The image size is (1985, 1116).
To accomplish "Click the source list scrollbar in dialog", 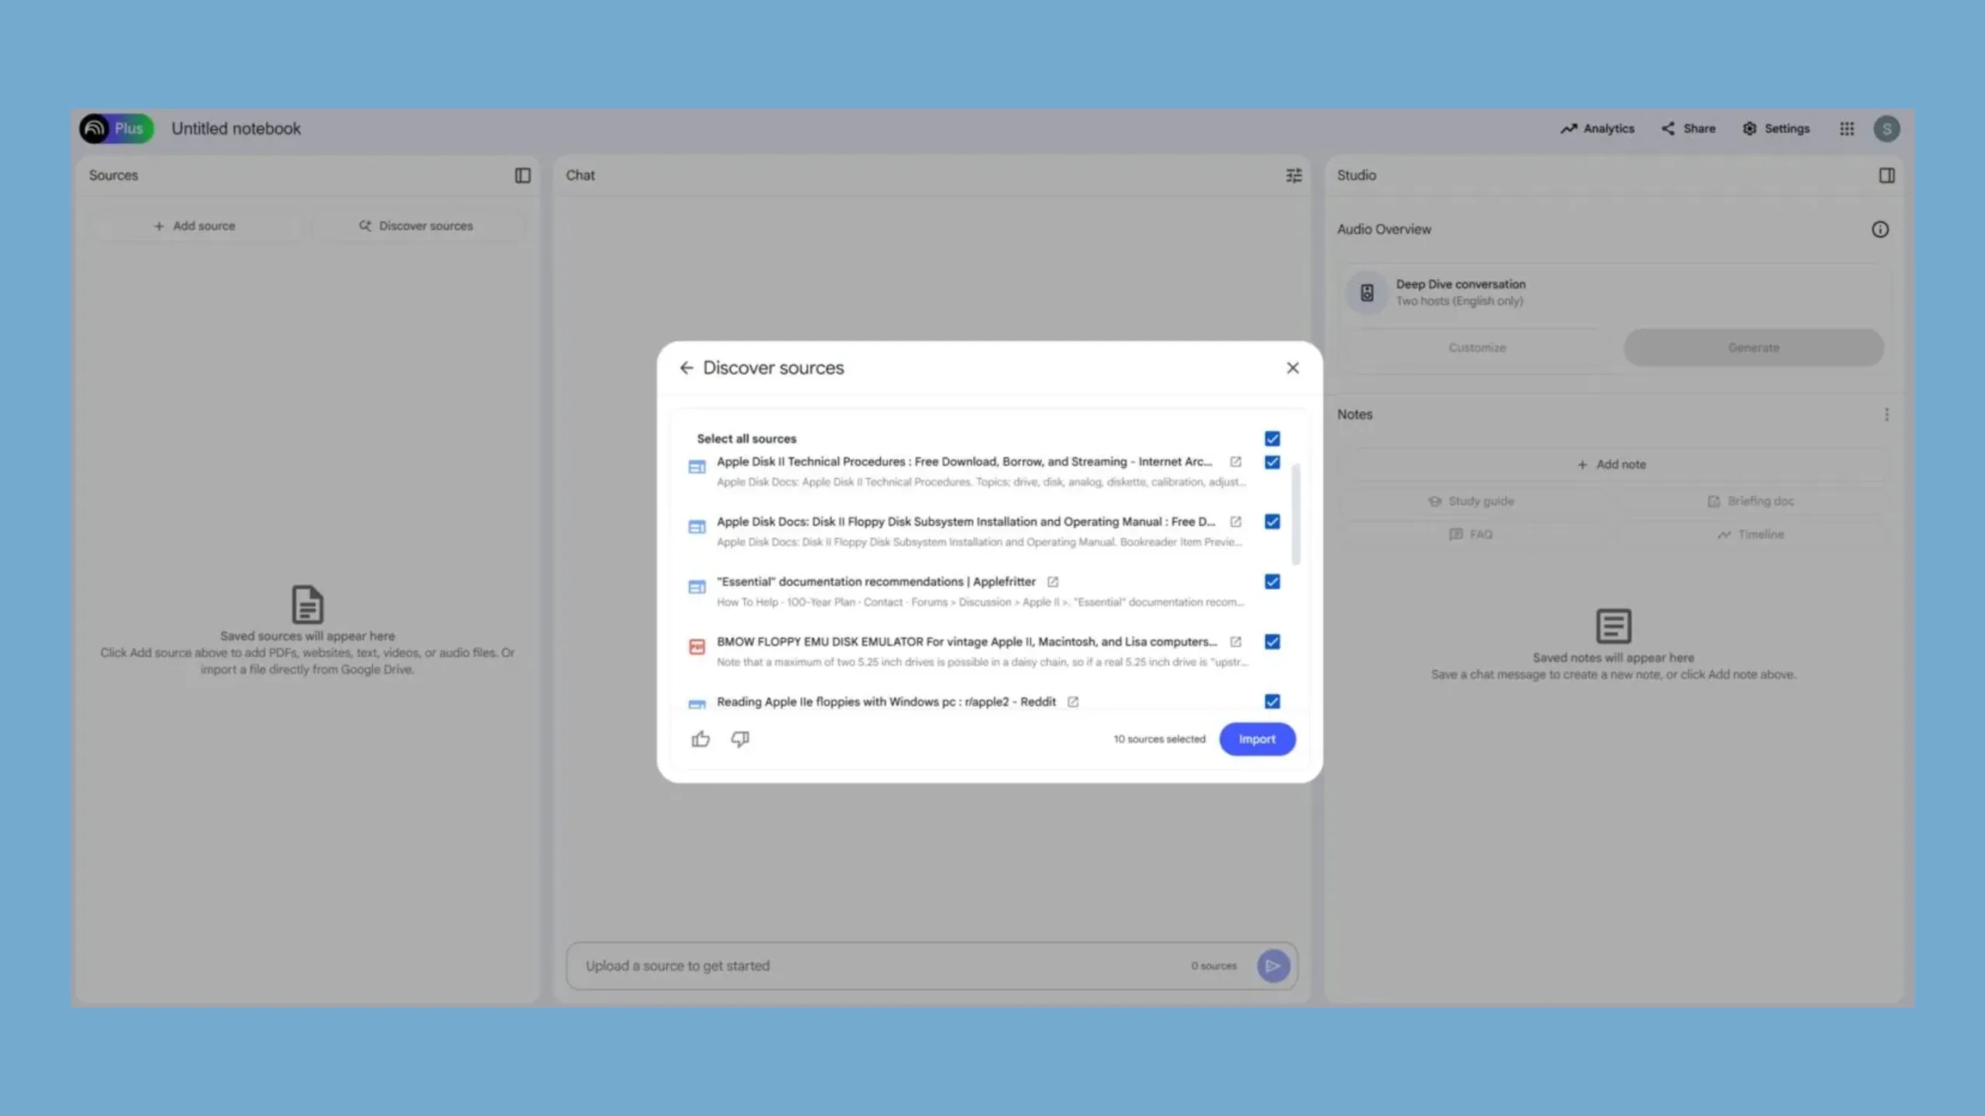I will pos(1296,515).
